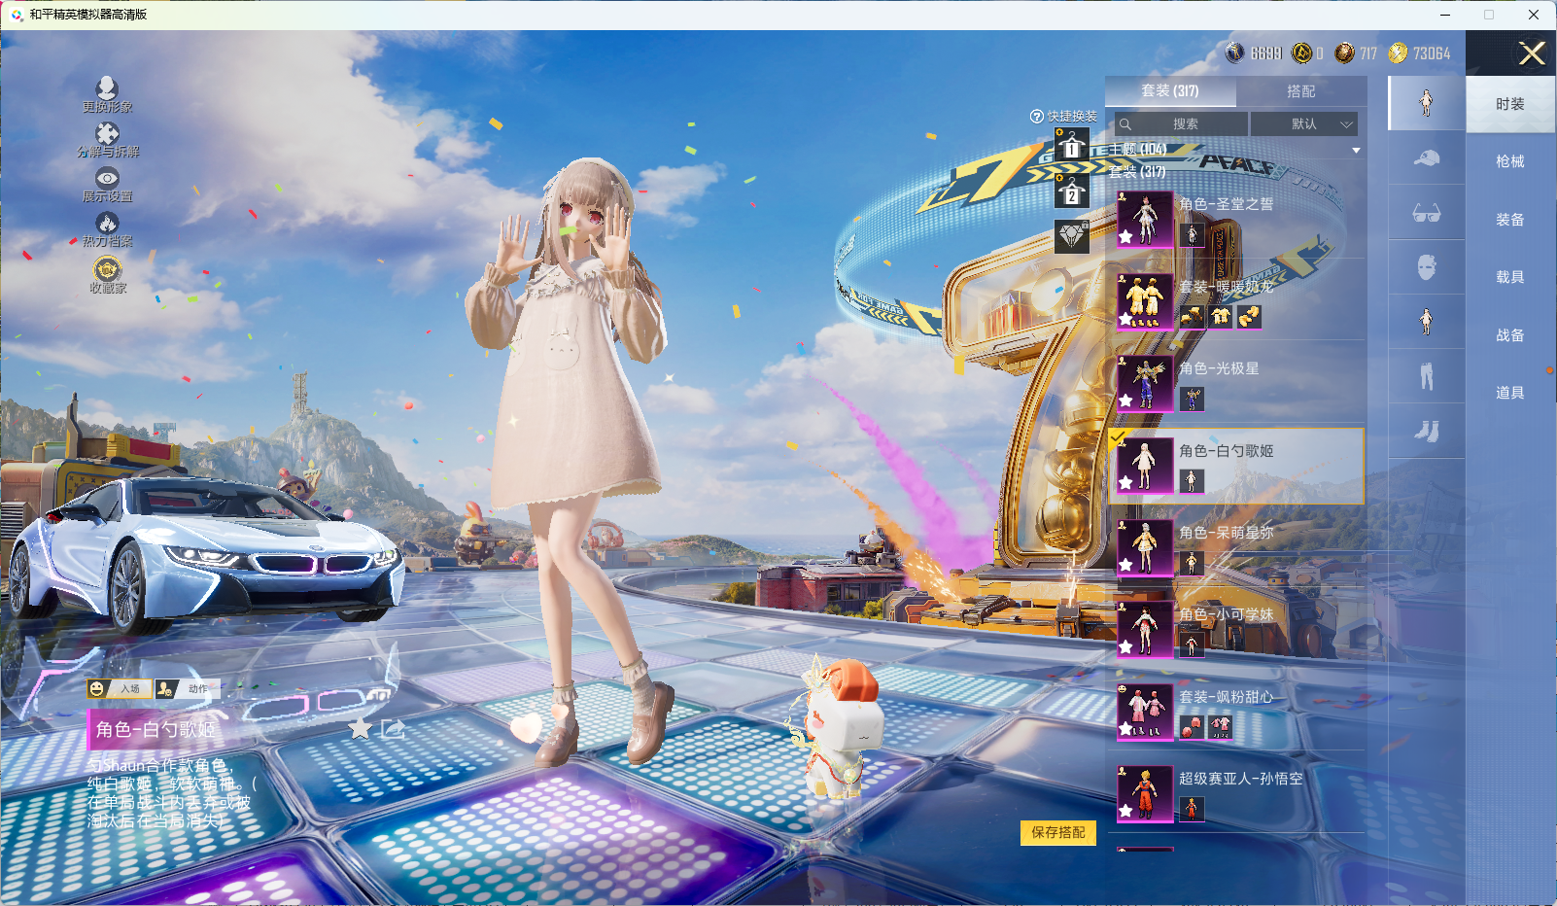This screenshot has height=906, width=1557.
Task: Click the 套装-飒粉甜心 outfit name text
Action: click(1226, 697)
